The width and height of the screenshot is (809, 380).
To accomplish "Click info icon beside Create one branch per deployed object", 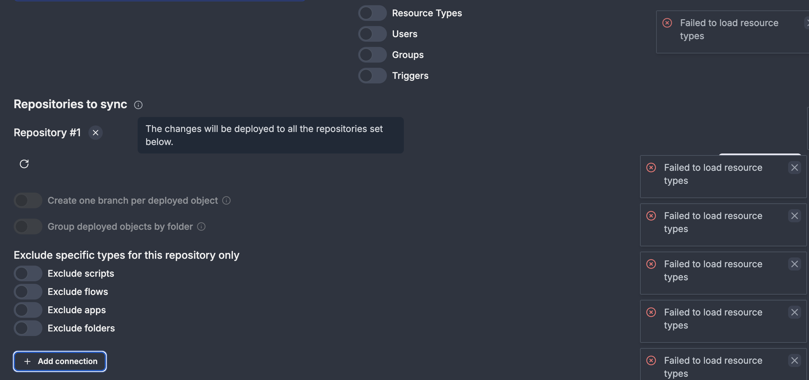I will (226, 200).
